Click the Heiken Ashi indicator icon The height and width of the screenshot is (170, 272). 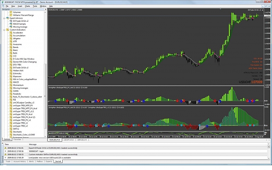click(x=11, y=70)
